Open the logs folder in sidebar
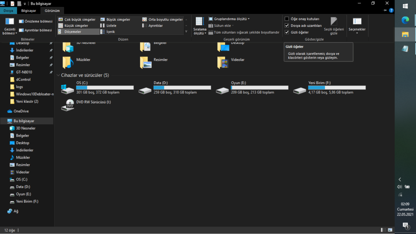Image resolution: width=416 pixels, height=234 pixels. tap(19, 87)
